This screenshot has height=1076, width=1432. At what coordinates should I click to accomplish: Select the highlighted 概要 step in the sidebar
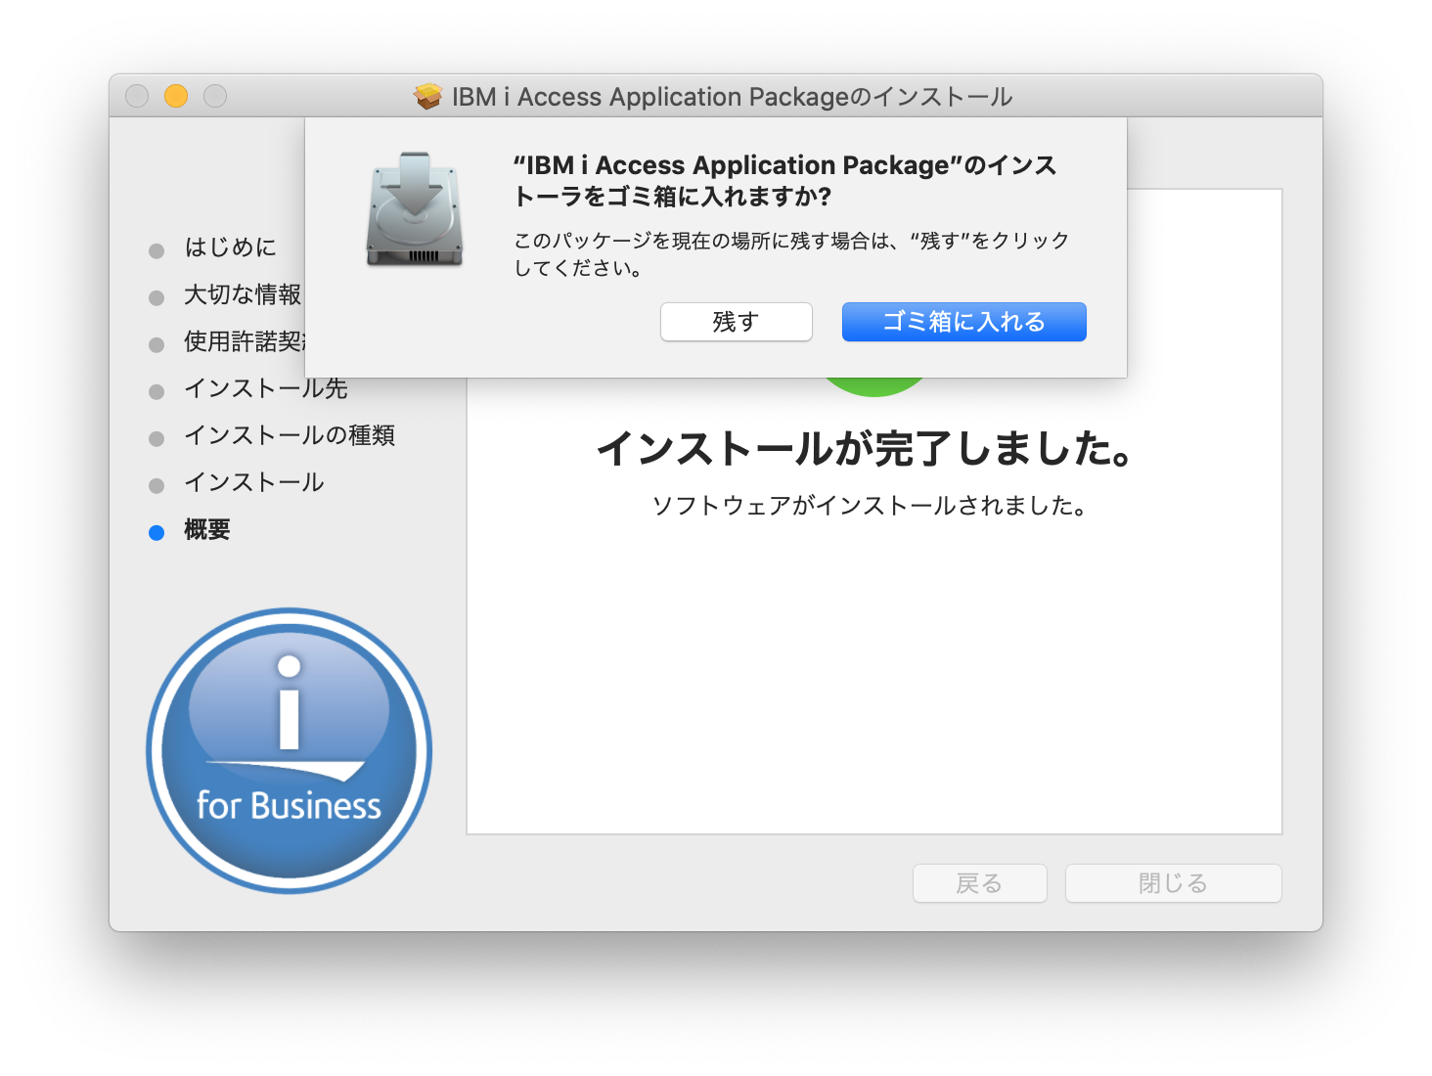pos(207,529)
